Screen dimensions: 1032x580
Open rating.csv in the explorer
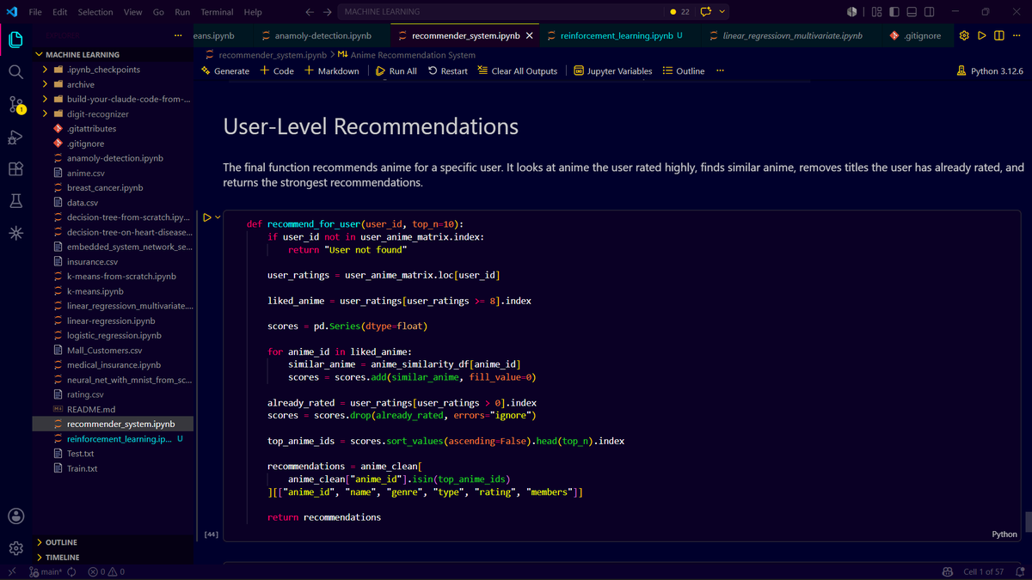(x=113, y=394)
